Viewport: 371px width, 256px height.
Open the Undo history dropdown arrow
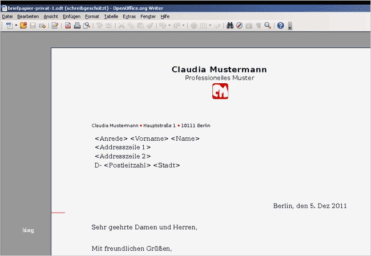170,25
